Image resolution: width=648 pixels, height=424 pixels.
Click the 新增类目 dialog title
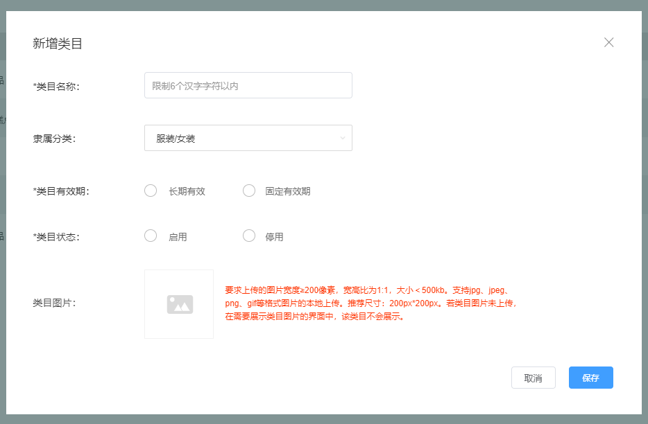point(58,44)
